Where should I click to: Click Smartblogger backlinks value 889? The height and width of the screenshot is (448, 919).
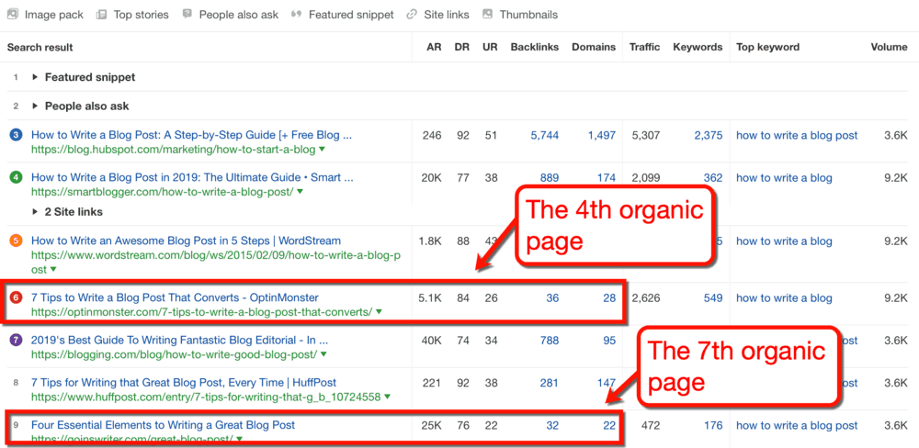click(x=550, y=178)
